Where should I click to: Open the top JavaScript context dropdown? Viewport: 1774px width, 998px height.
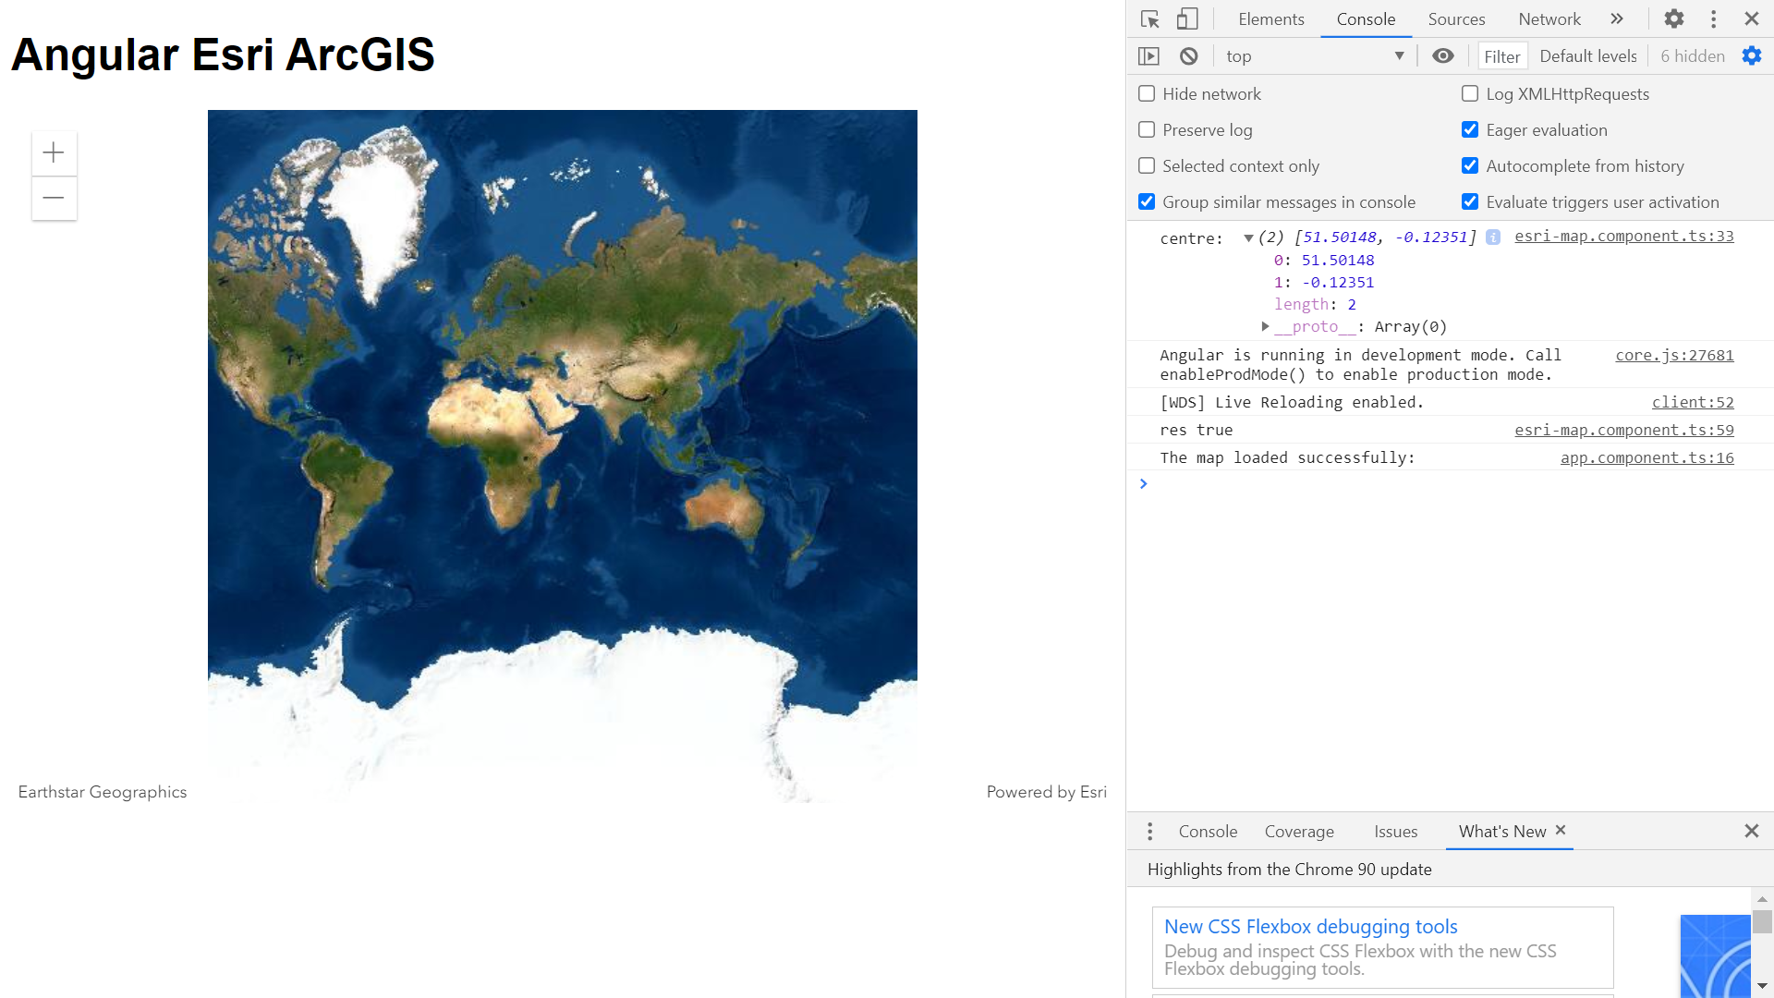1314,56
